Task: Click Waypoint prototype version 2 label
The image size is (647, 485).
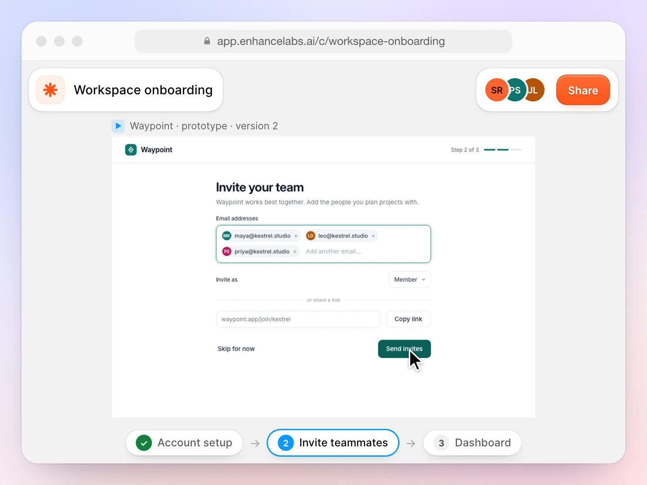Action: [x=204, y=126]
